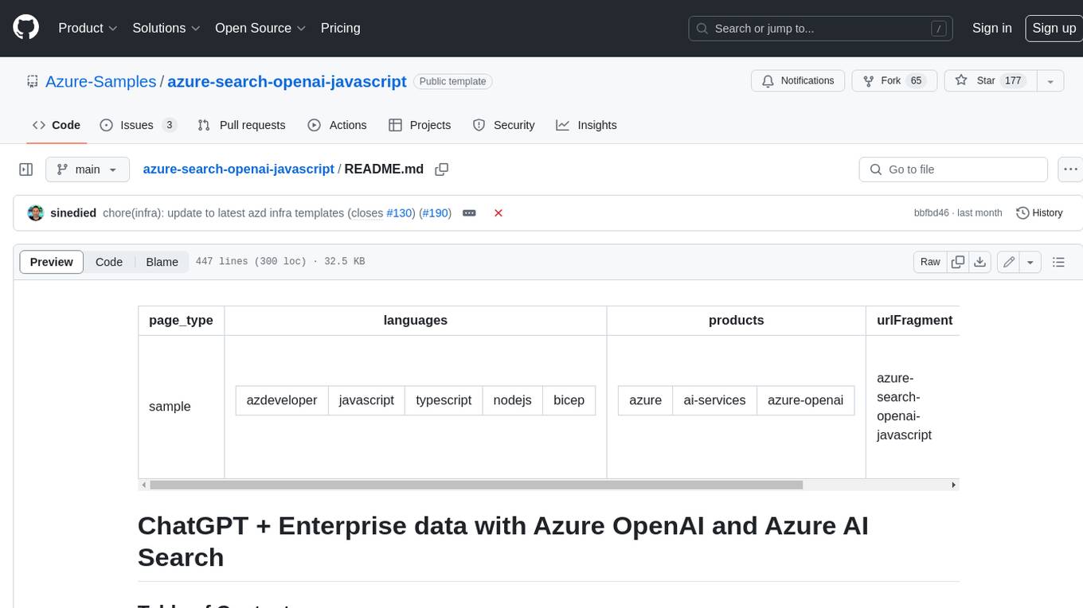Click the horizontal table scrollbar thumb
Screen dimensions: 1083x608
tap(476, 485)
